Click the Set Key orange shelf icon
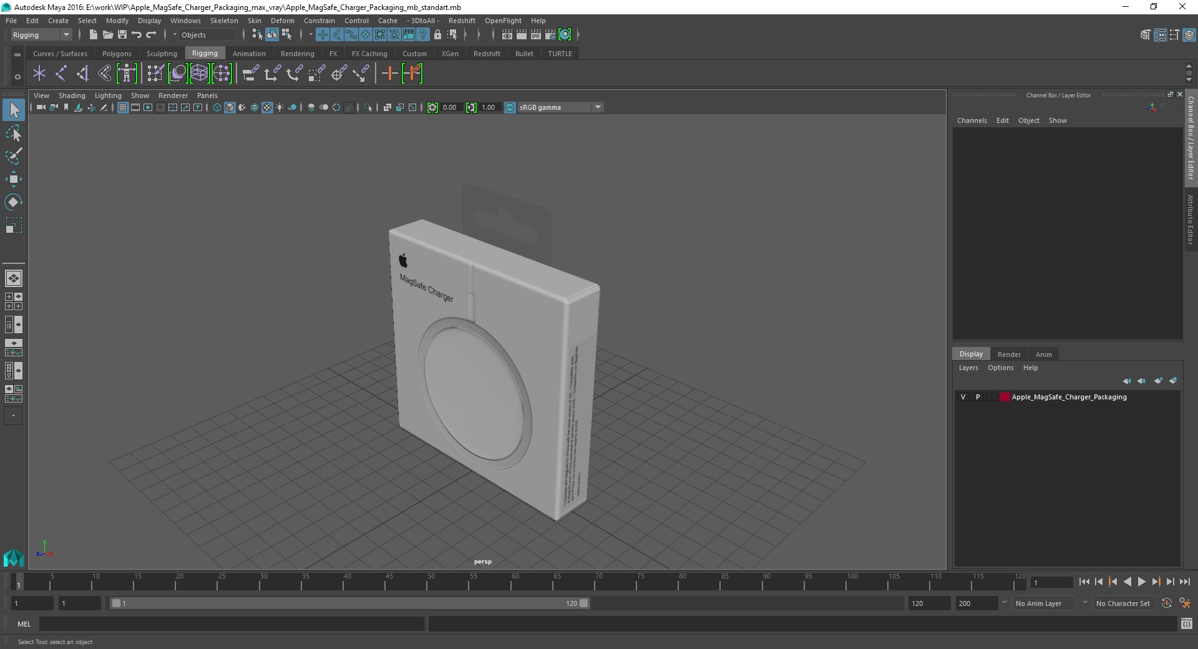 (x=389, y=74)
